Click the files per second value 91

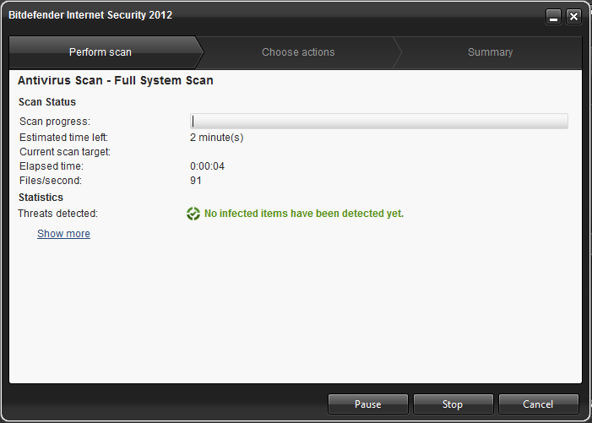click(196, 181)
